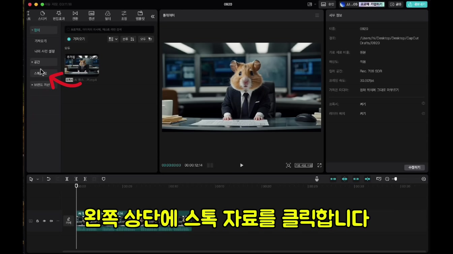Screen dimensions: 453x254
Task: Open the 분류 sort menu
Action: coord(128,39)
